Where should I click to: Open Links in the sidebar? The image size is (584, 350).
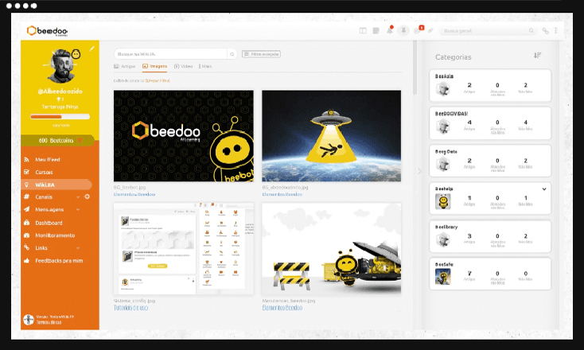tap(41, 248)
